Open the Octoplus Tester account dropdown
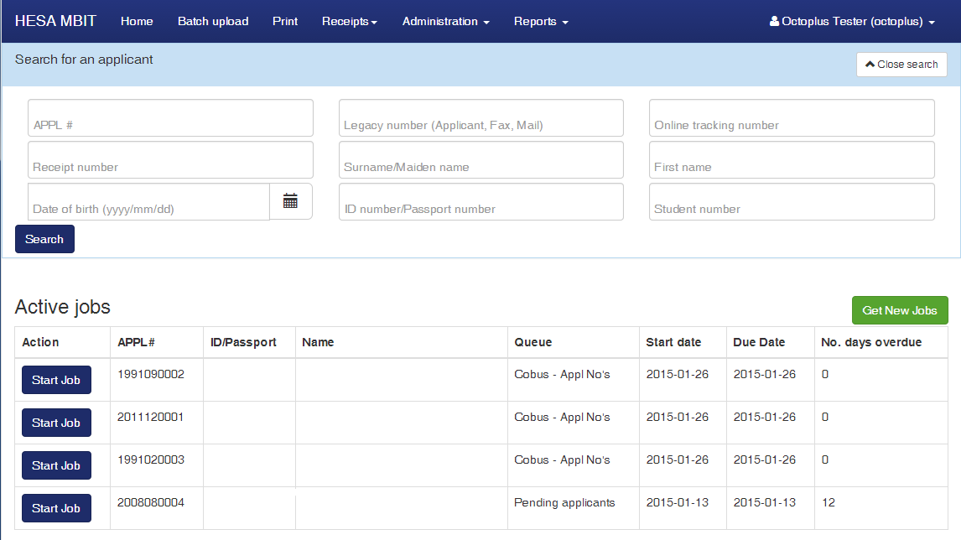961x540 pixels. click(851, 21)
